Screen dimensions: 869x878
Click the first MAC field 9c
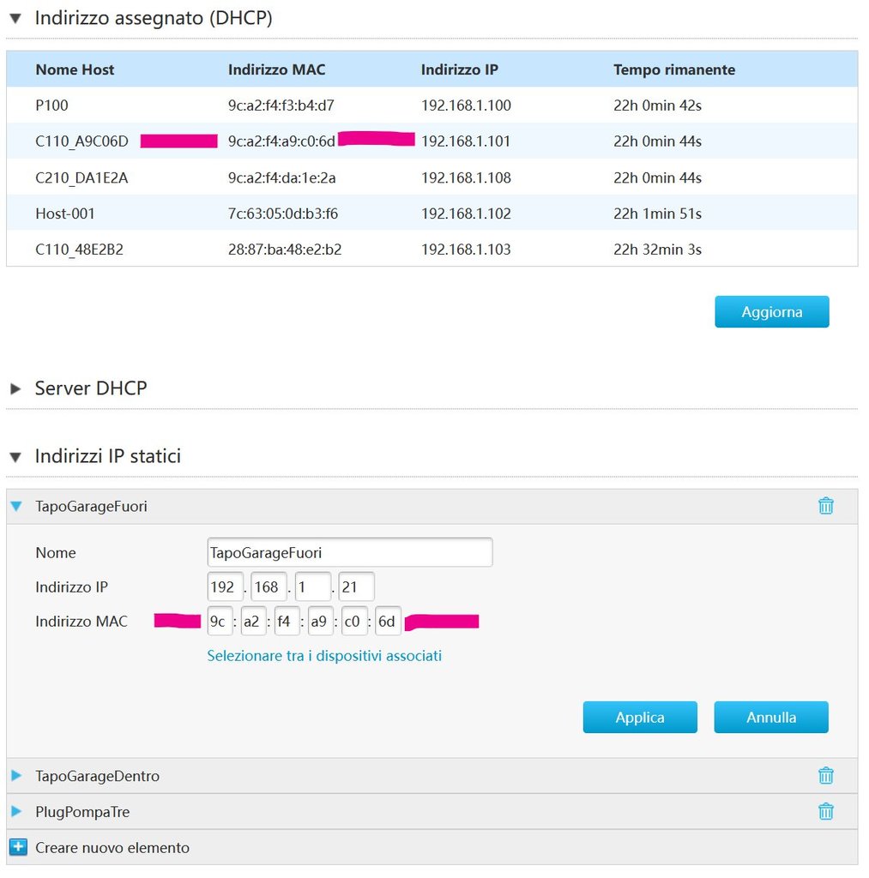(220, 622)
